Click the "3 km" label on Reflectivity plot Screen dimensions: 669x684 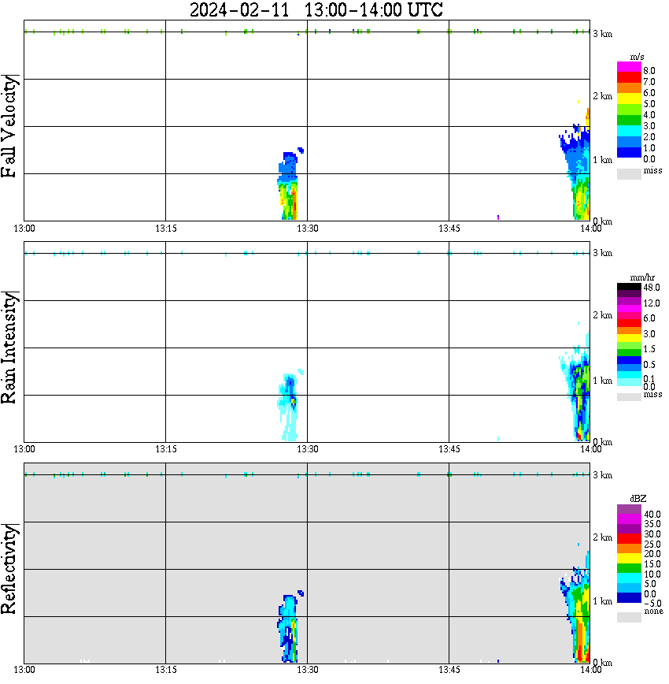pos(602,475)
